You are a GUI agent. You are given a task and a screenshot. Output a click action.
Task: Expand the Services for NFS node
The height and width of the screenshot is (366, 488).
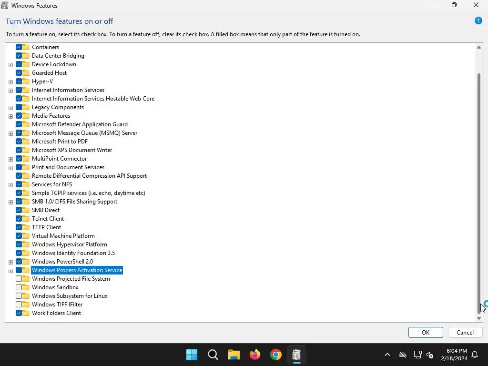coord(10,185)
